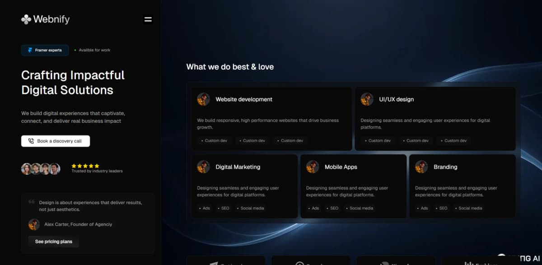Click the Mobile Apps card icon
Screen dimensions: 542x265
click(x=313, y=167)
